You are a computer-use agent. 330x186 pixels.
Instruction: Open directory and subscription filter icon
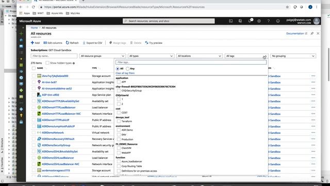(x=240, y=21)
